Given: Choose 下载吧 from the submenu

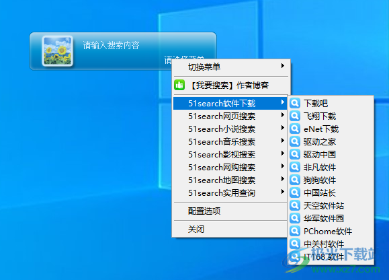Looking at the screenshot, I should click(x=331, y=103).
